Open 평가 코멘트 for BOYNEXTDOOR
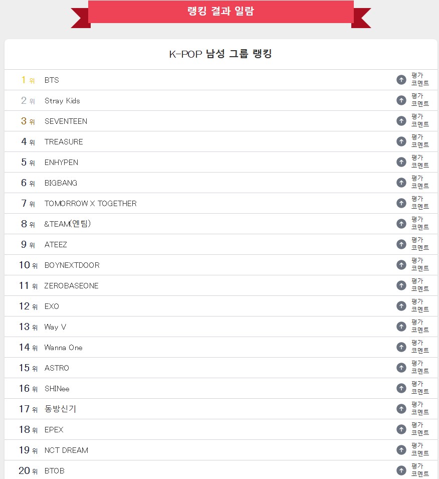Image resolution: width=439 pixels, height=479 pixels. [x=420, y=264]
